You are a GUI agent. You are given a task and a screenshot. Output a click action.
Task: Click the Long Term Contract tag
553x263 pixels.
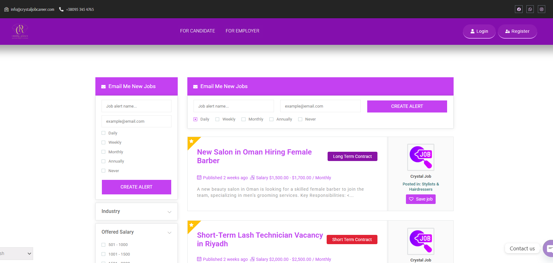pos(352,156)
